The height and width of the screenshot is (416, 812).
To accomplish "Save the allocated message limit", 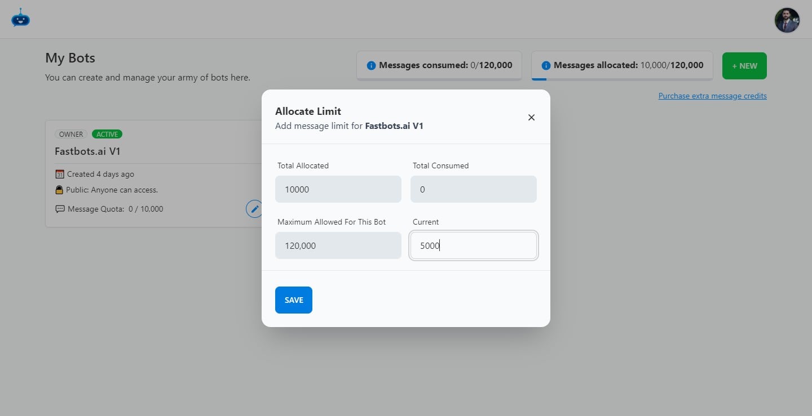I will 294,300.
